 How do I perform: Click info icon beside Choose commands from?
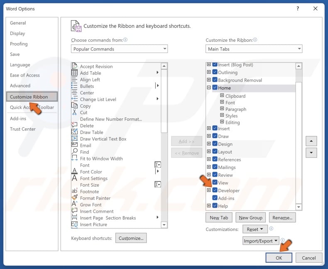coord(125,40)
